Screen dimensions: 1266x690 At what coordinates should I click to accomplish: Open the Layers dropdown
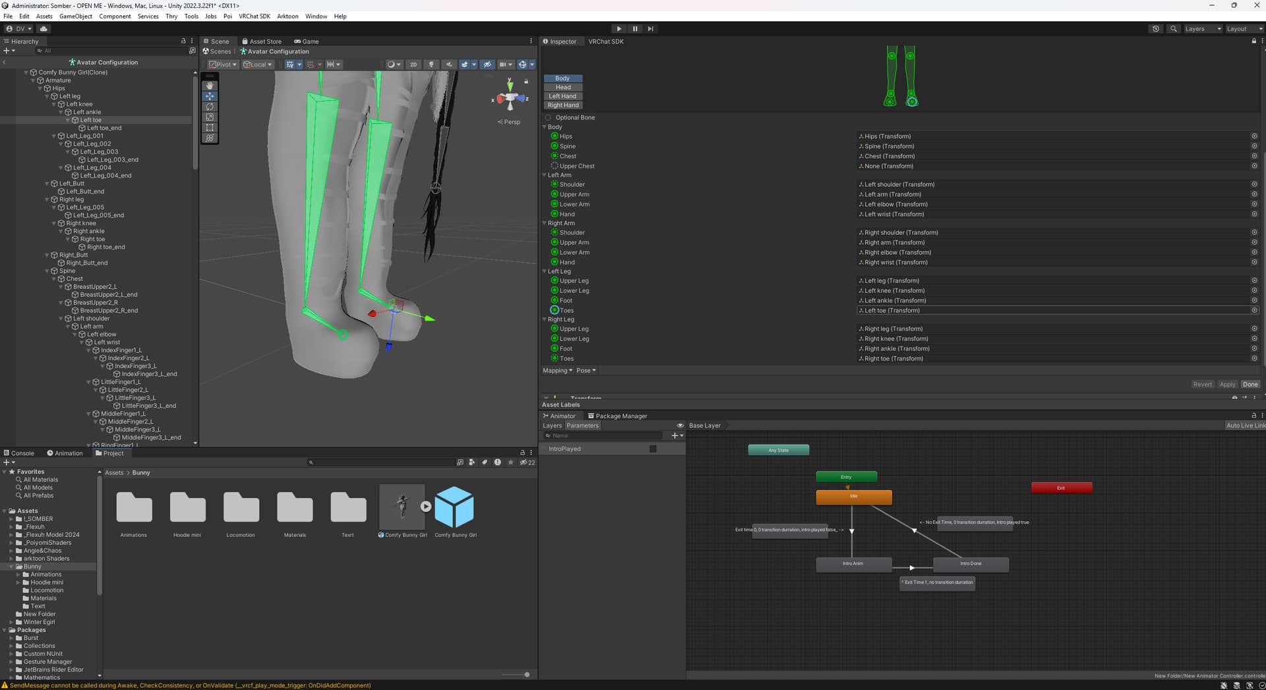click(1203, 29)
